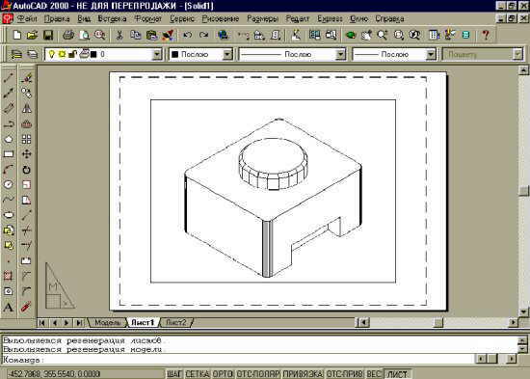Open the Вид menu
Image resolution: width=530 pixels, height=379 pixels.
(x=84, y=18)
